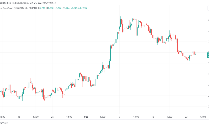Click the tall green breakout candle before Oct 9
This screenshot has width=209, height=126.
110,54
